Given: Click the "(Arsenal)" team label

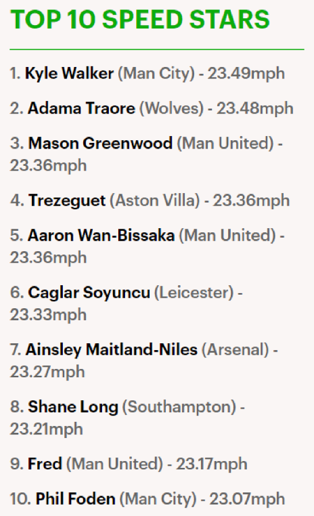Looking at the screenshot, I should click(x=235, y=349).
